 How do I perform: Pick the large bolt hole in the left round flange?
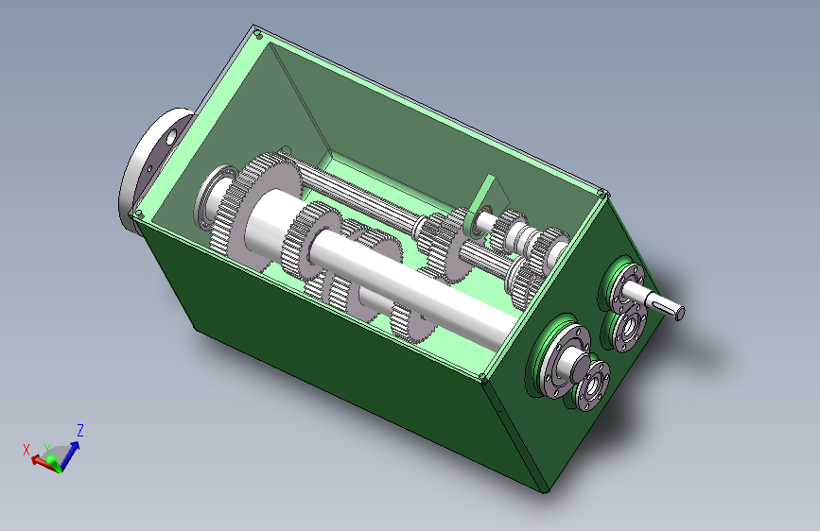(x=171, y=138)
